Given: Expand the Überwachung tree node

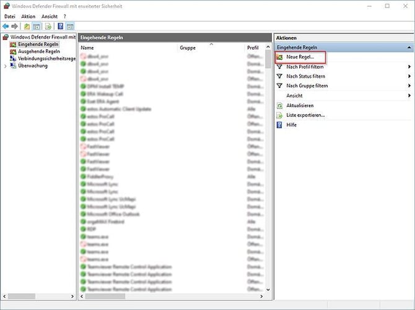Looking at the screenshot, I should pos(6,66).
